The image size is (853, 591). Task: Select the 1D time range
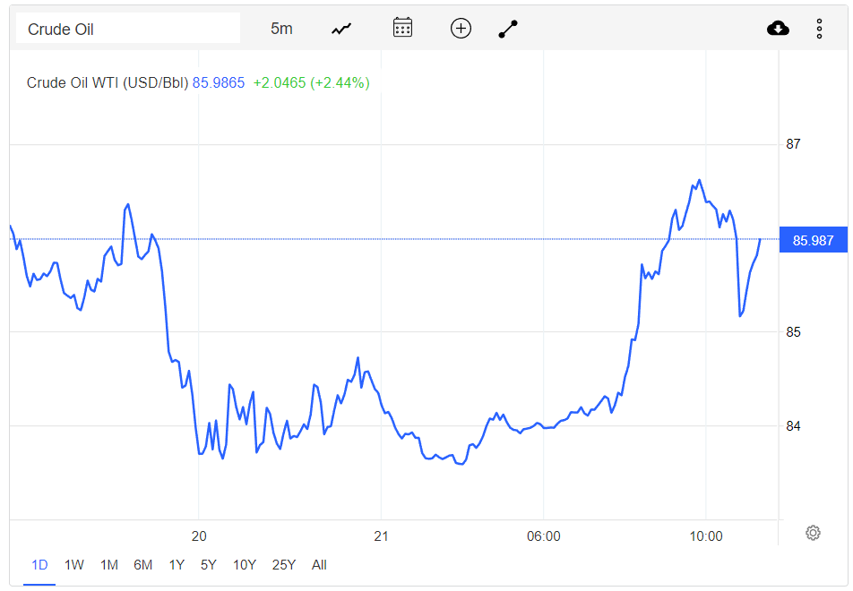click(x=39, y=565)
